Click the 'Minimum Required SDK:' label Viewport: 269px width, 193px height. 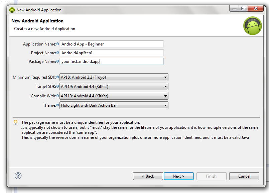pos(34,77)
